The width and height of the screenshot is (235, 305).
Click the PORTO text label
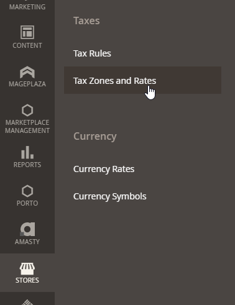(x=27, y=203)
